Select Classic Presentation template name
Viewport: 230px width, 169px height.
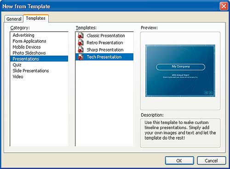pos(106,35)
